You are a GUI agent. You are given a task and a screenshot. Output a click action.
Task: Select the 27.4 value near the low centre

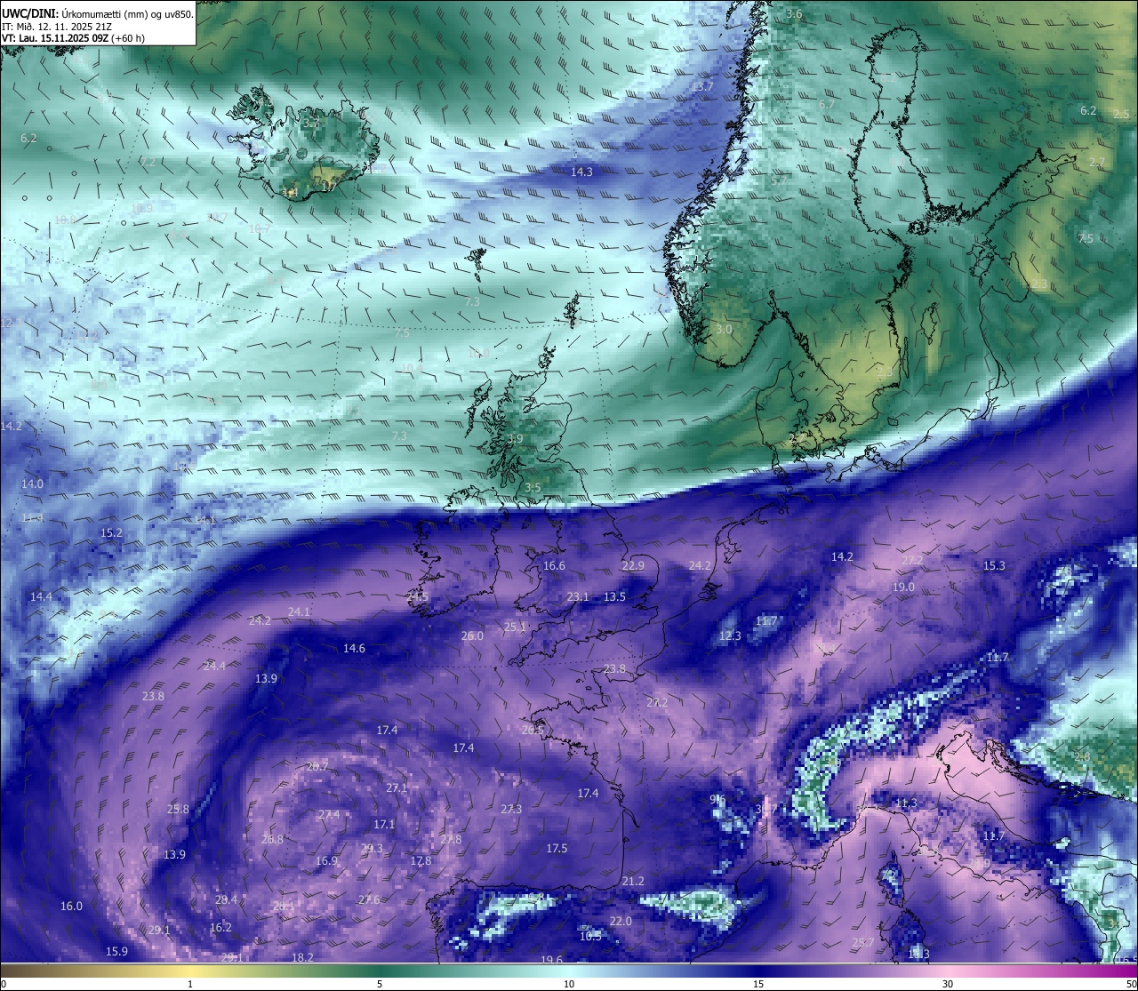(328, 814)
